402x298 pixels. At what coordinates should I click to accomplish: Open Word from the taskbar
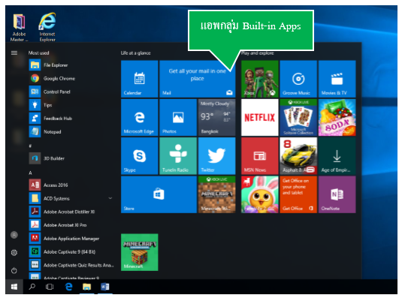tap(105, 287)
